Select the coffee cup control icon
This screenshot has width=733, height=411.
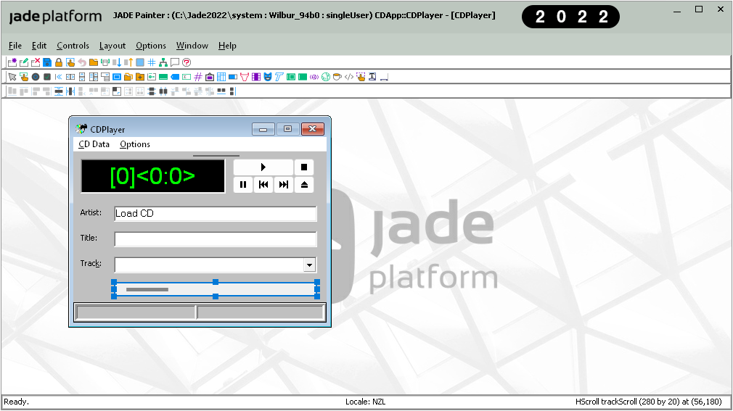(x=337, y=77)
